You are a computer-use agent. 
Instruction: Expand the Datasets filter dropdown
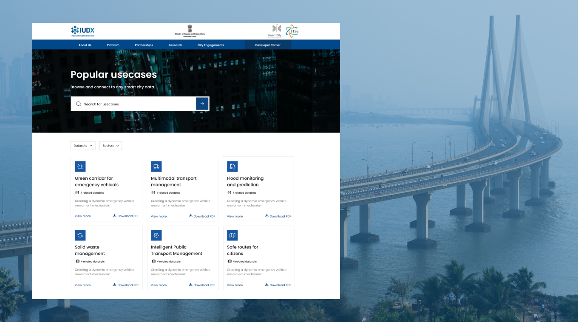point(83,146)
